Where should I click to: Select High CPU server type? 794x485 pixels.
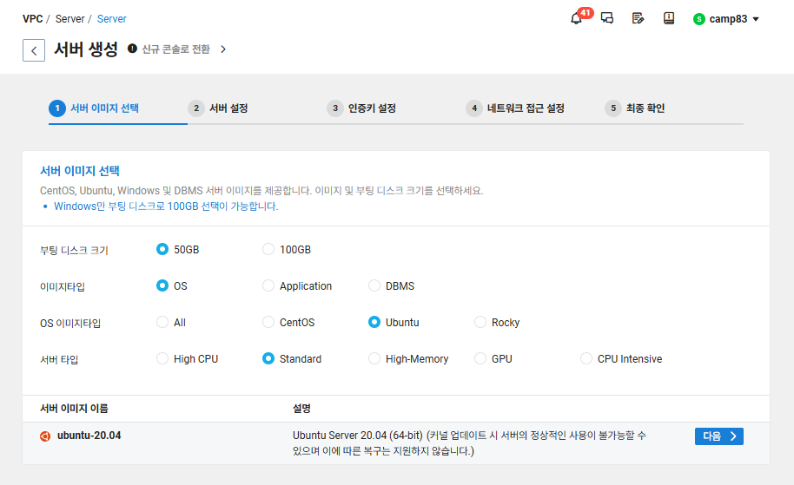(x=162, y=358)
